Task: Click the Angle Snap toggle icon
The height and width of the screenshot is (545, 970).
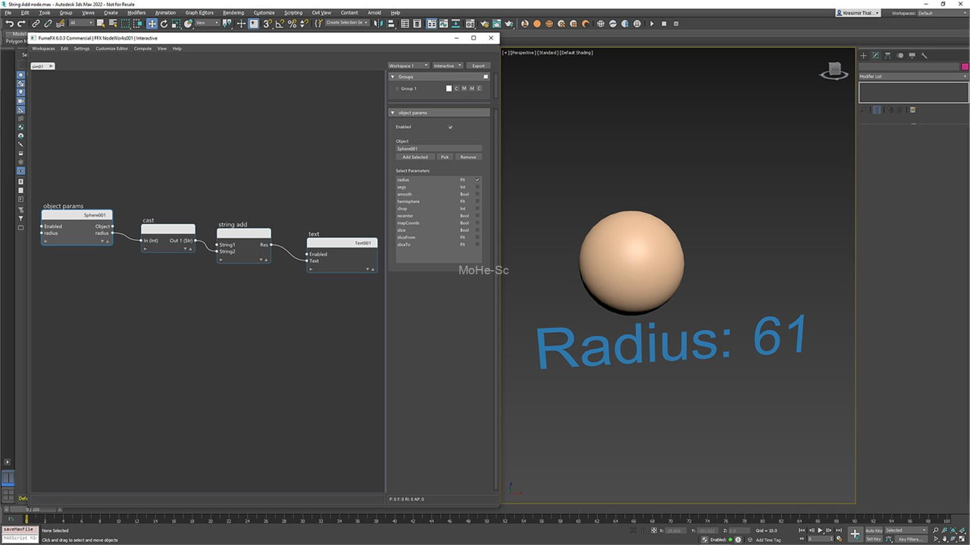Action: point(280,24)
